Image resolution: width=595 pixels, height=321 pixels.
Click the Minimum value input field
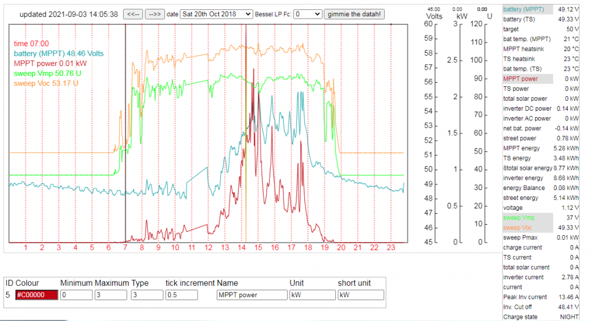click(76, 295)
